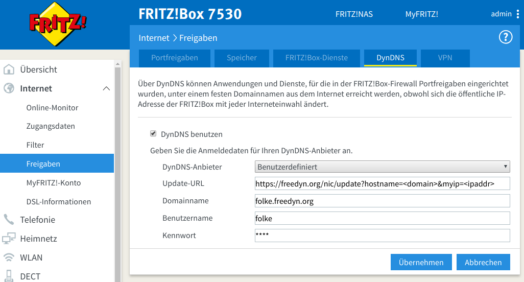Click the WLAN wifi icon

click(9, 257)
